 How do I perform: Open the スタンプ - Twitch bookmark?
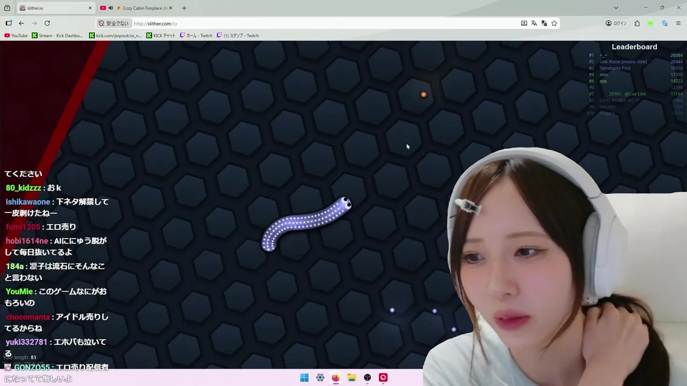click(x=238, y=35)
